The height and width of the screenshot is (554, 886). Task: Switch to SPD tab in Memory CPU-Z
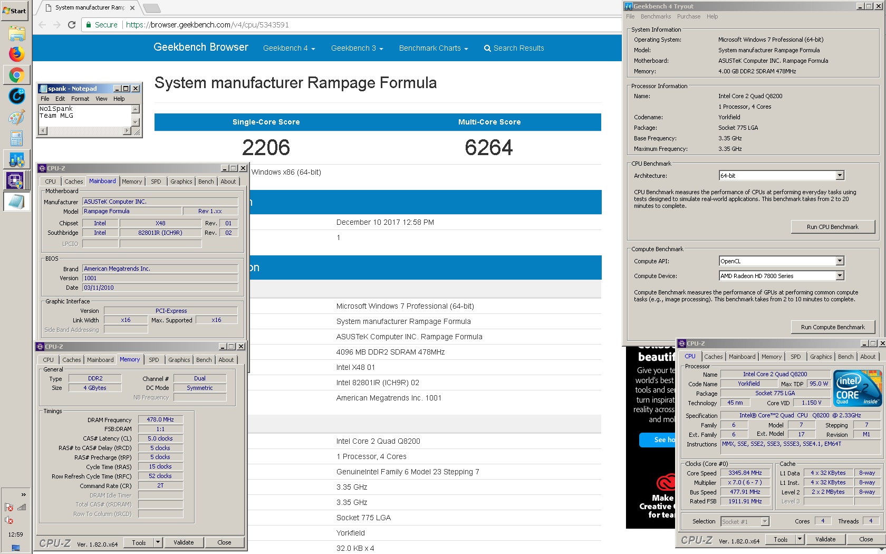pos(154,360)
